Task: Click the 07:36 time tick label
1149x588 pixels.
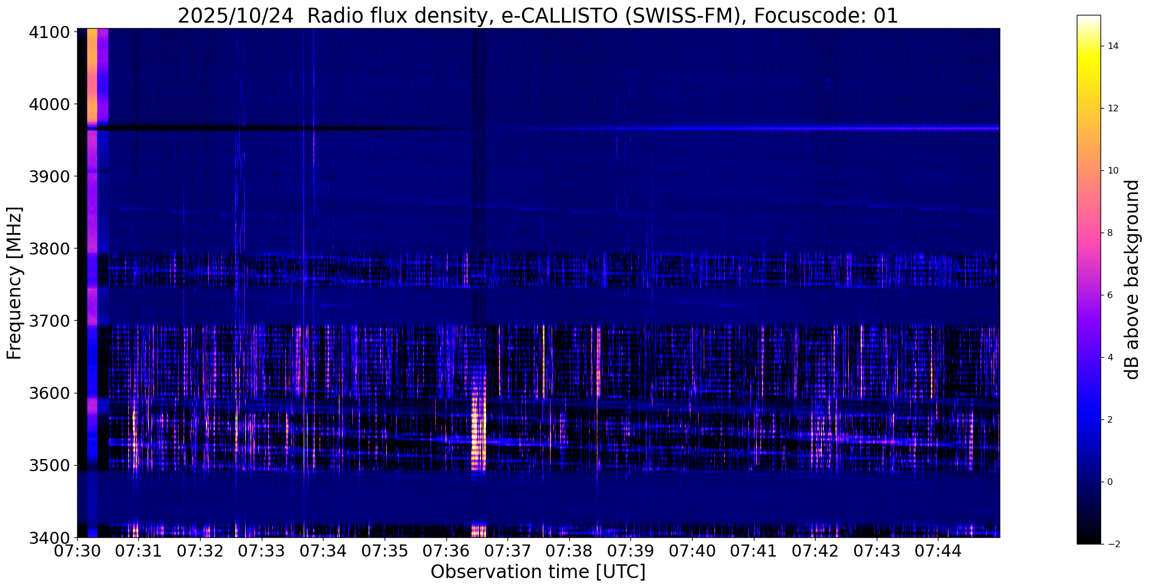Action: (x=446, y=551)
